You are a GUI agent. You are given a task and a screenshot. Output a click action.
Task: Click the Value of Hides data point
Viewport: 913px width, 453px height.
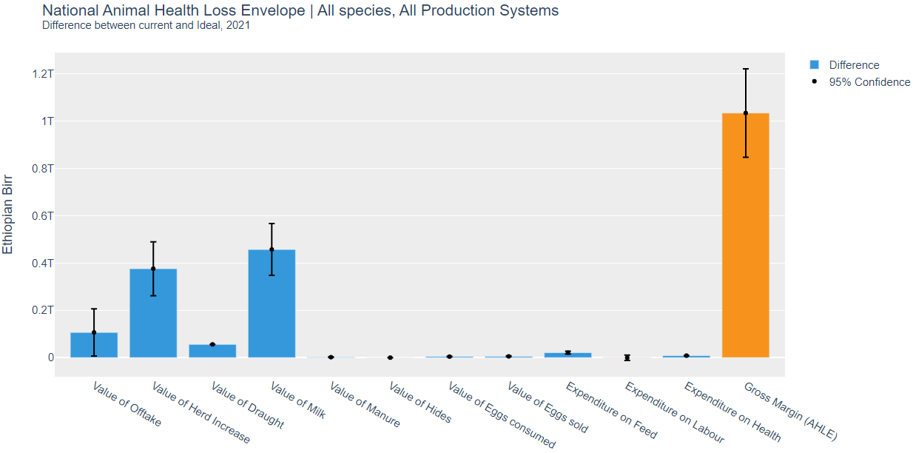(x=390, y=358)
